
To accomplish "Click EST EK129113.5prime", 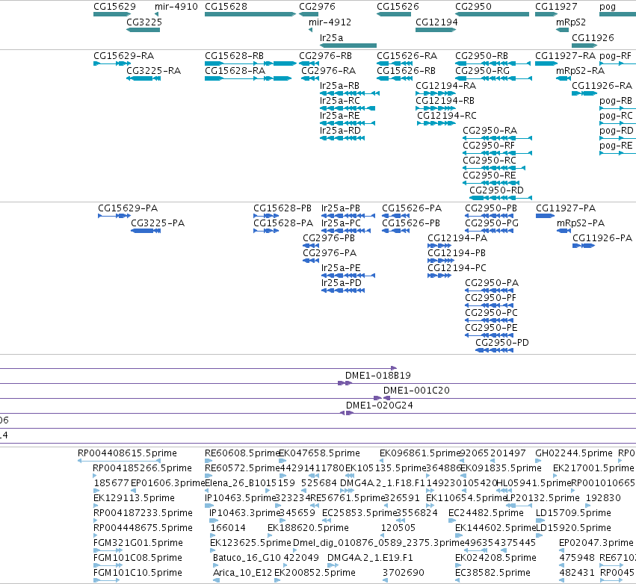I will 134,498.
